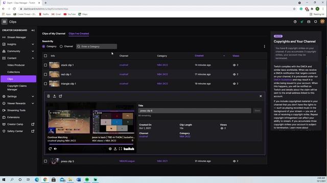Mute the clip player volume
Image resolution: width=327 pixels, height=183 pixels.
tap(56, 149)
